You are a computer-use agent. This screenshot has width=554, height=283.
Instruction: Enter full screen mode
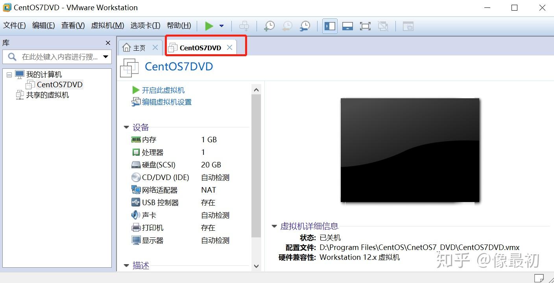tap(365, 26)
